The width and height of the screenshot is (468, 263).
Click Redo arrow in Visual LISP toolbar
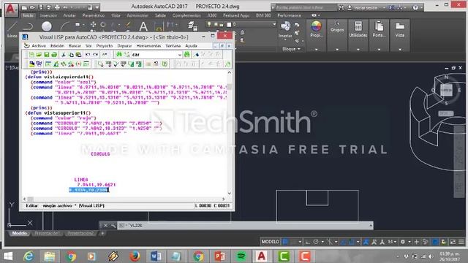tap(95, 55)
